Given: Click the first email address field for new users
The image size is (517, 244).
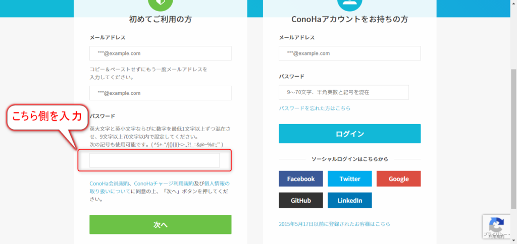Looking at the screenshot, I should tap(160, 53).
